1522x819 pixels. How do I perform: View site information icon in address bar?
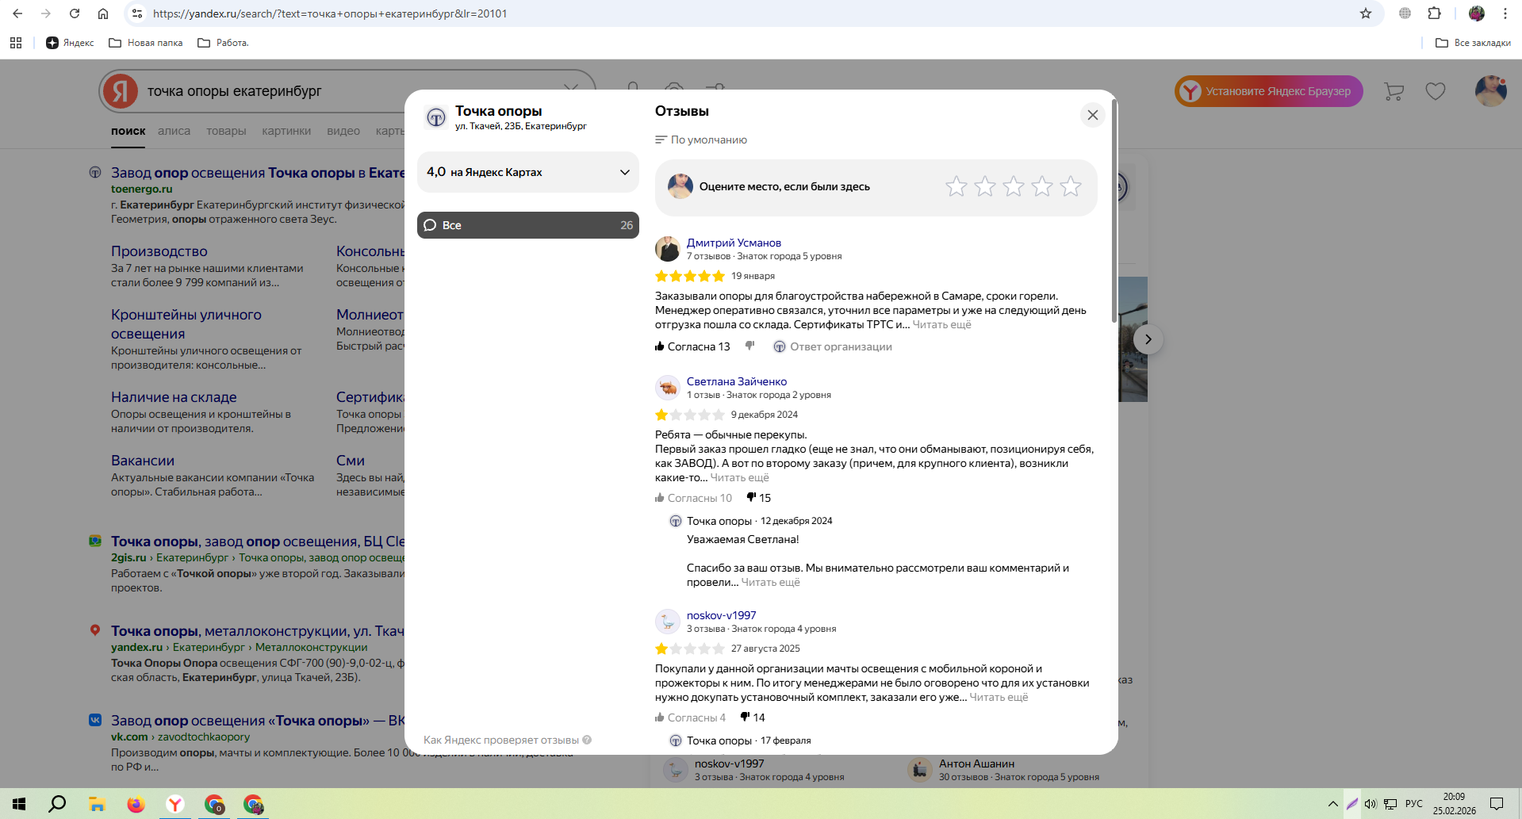[137, 13]
